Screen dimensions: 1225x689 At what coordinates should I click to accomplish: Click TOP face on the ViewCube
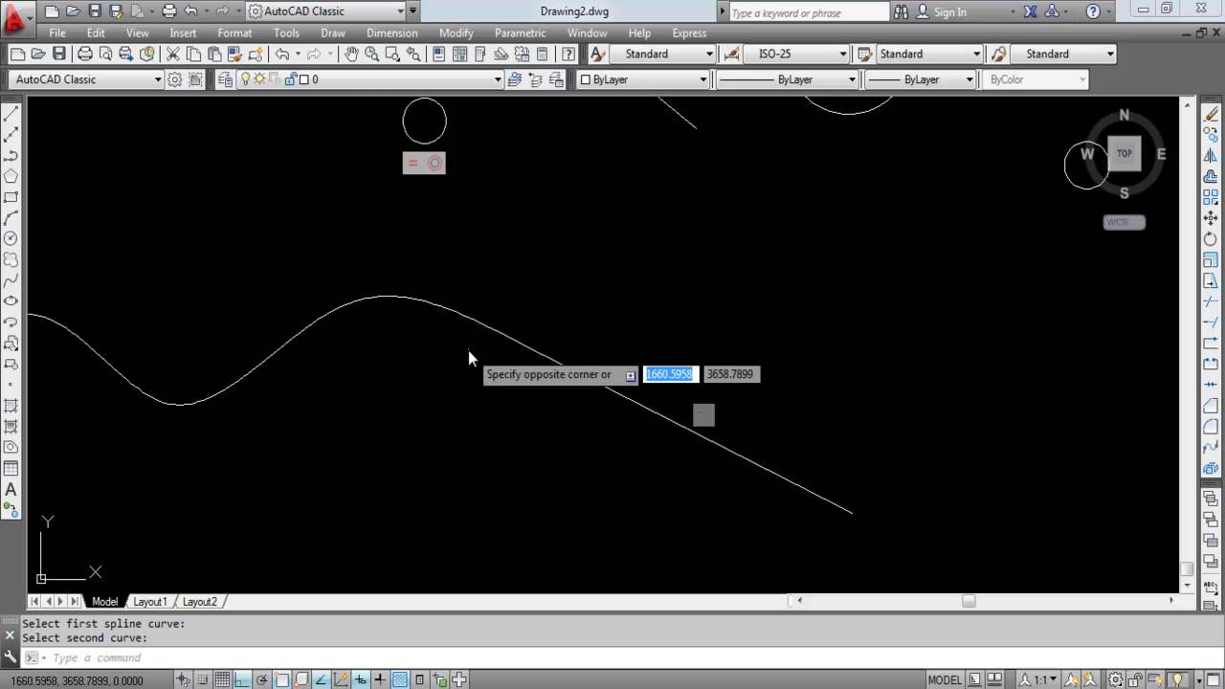(x=1125, y=153)
